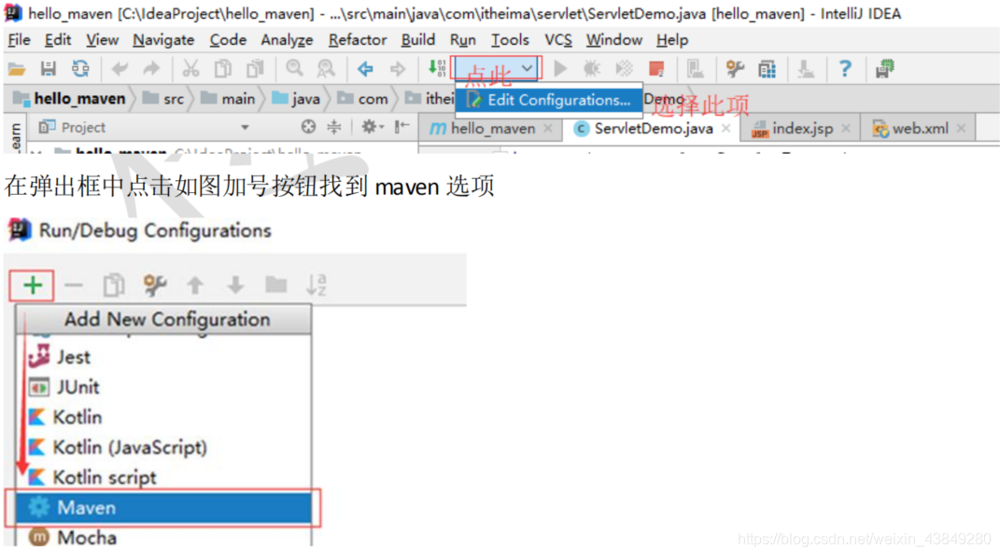Open the Code menu
Screen dimensions: 1000x556
tap(228, 40)
